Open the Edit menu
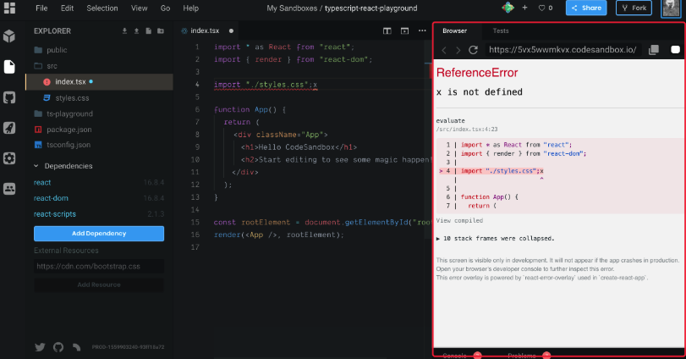The image size is (686, 359). point(67,8)
